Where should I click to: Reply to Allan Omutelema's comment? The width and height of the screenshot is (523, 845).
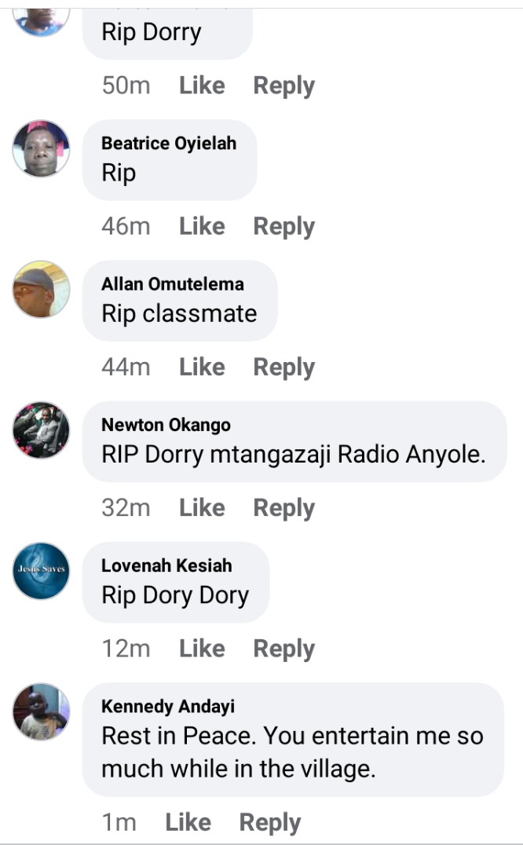283,368
